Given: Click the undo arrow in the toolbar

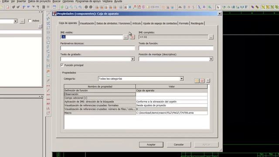Looking at the screenshot, I should coord(28,7).
